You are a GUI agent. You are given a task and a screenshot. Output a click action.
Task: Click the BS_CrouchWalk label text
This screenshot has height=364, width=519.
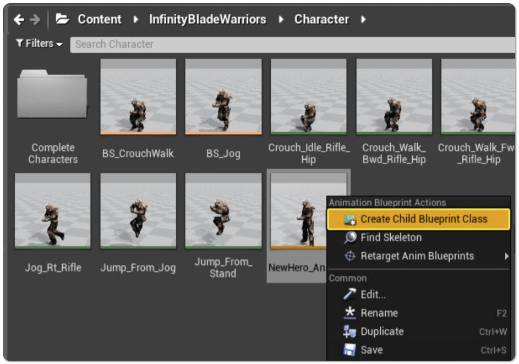click(x=138, y=153)
